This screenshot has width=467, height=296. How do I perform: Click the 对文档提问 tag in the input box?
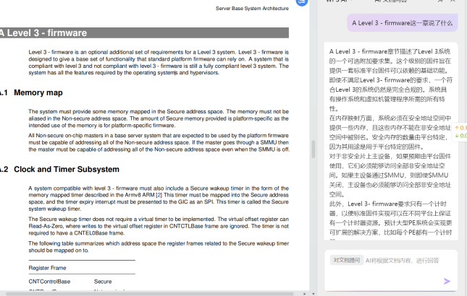tap(346, 260)
